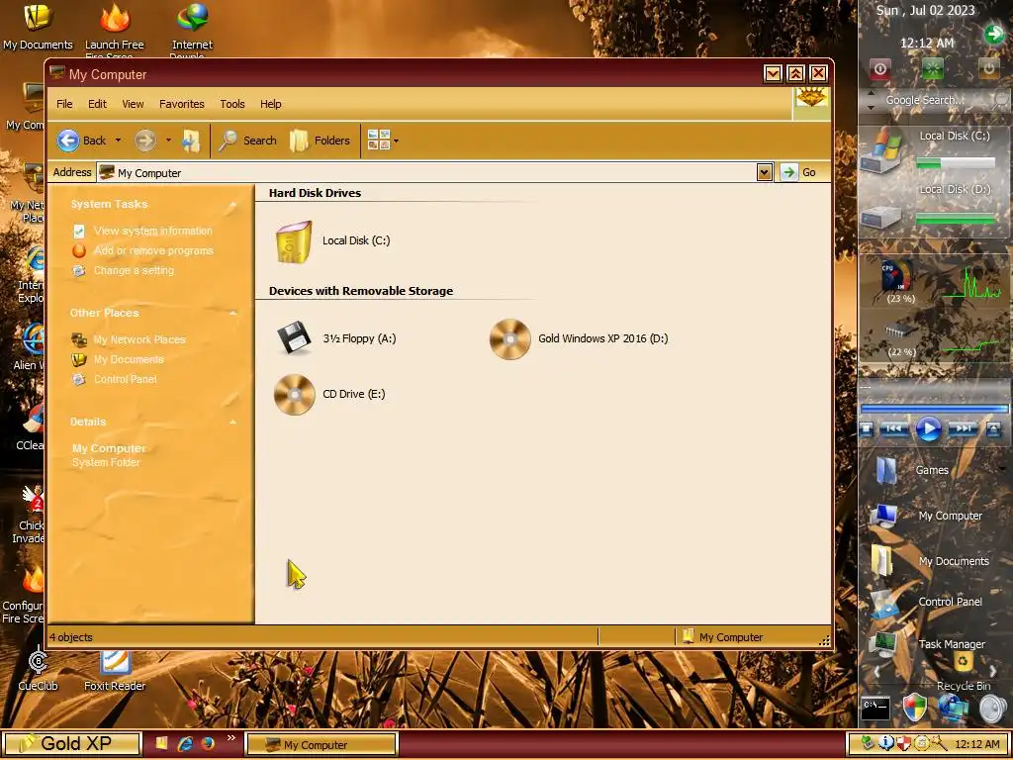This screenshot has height=760, width=1013.
Task: Select the Local Disk (C:) drive icon
Action: (x=294, y=241)
